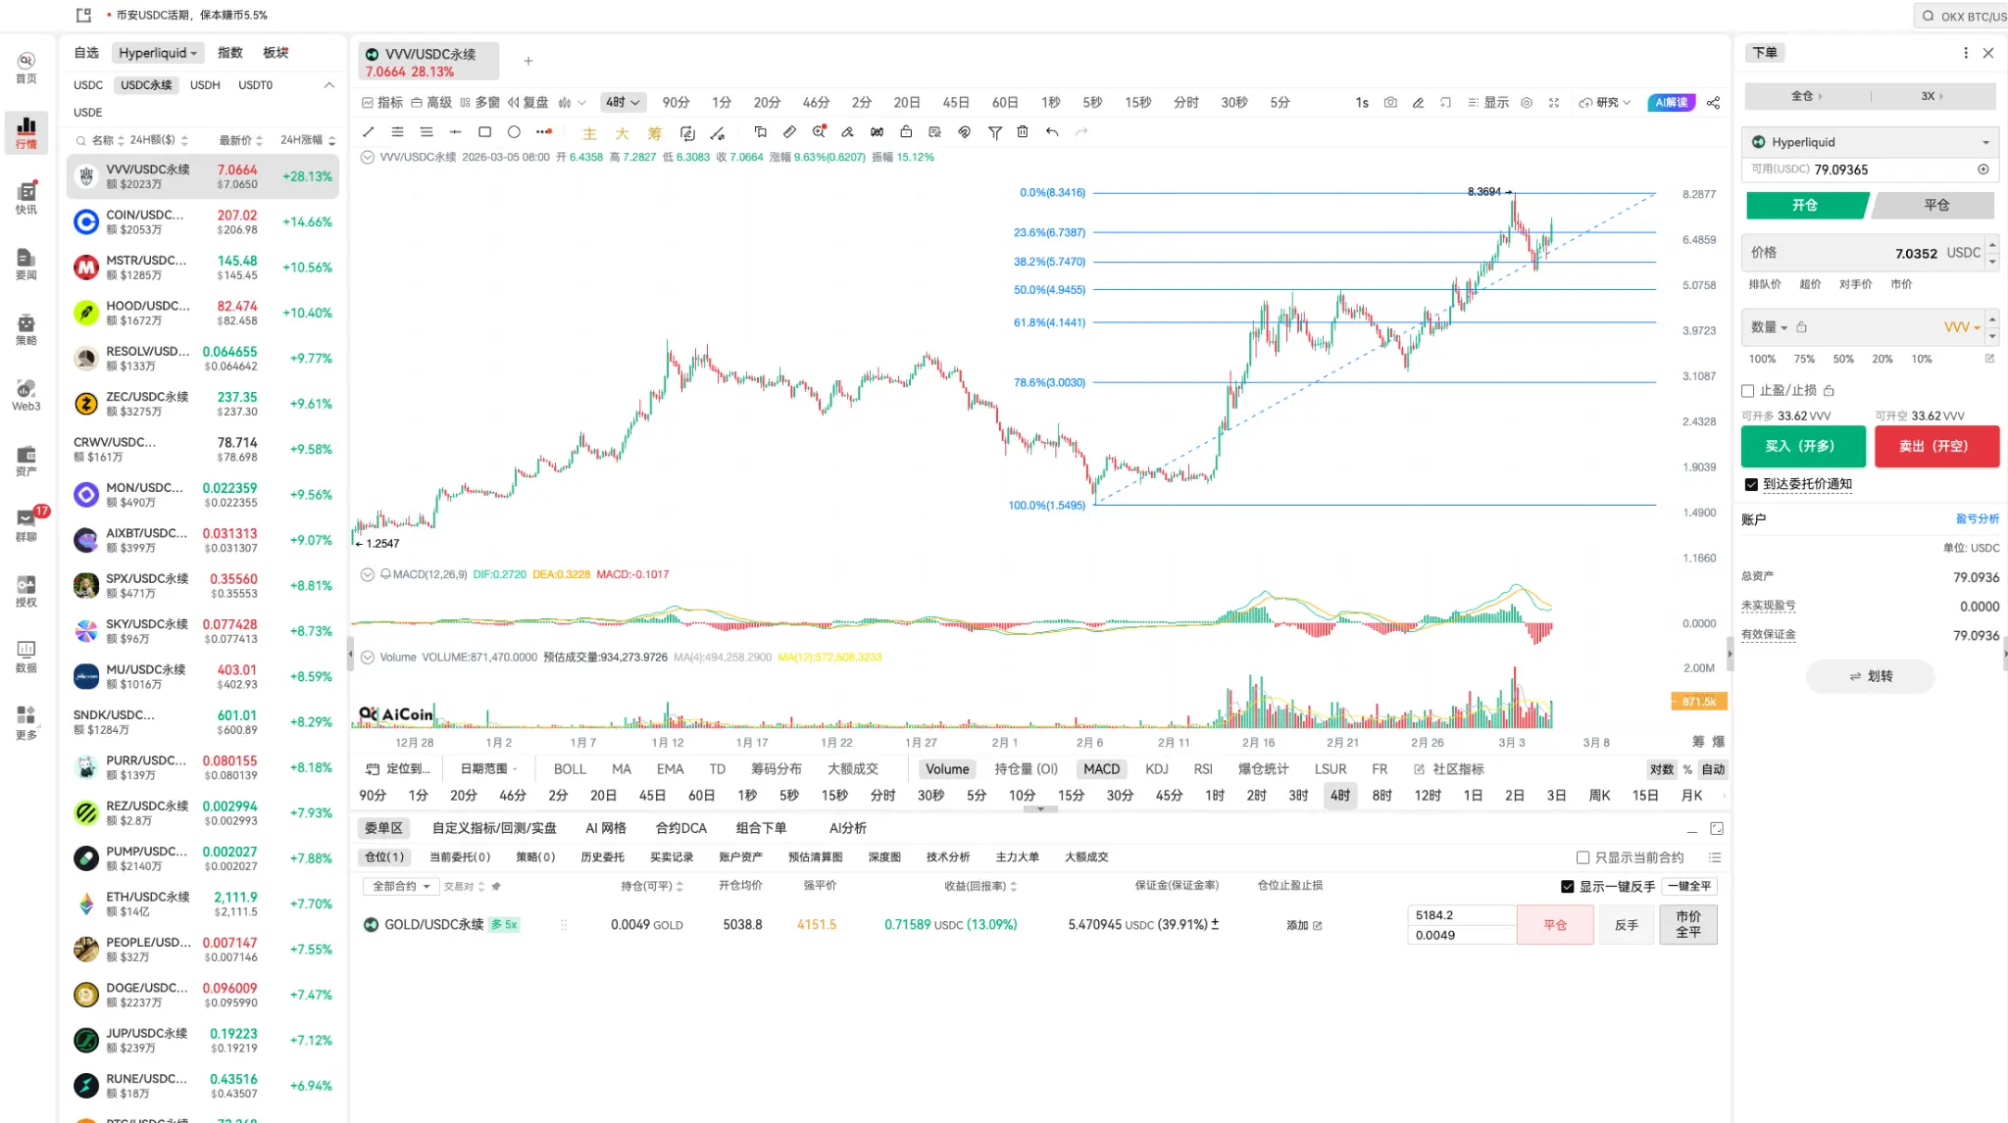The width and height of the screenshot is (2008, 1123).
Task: Select 50% quantity on amount slider
Action: (x=1843, y=360)
